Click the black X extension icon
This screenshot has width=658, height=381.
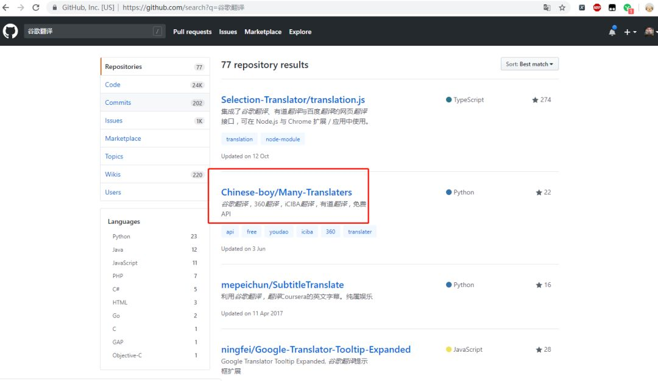[x=582, y=7]
